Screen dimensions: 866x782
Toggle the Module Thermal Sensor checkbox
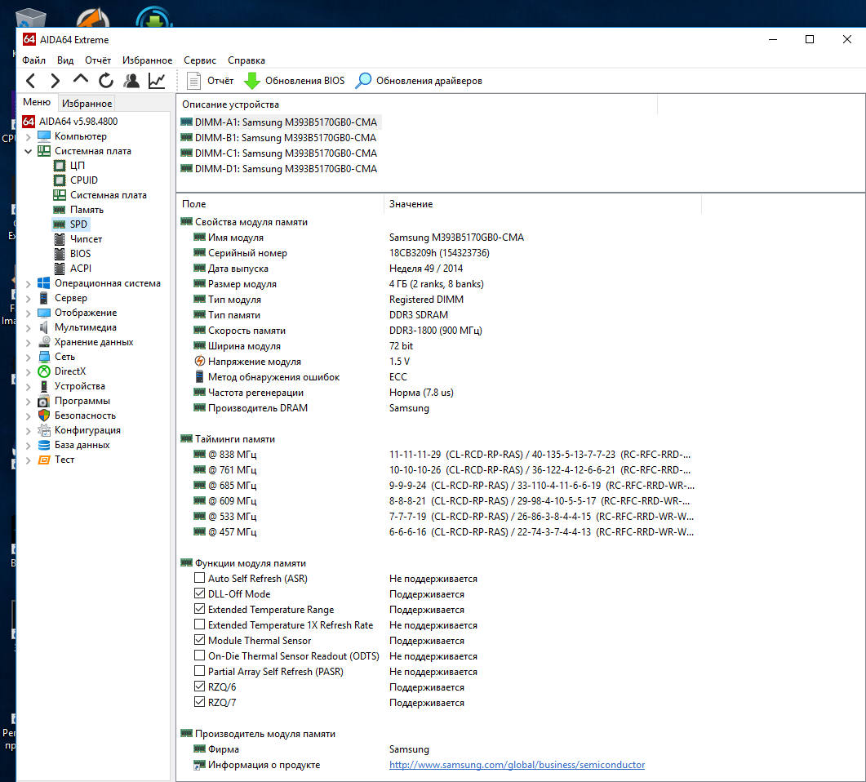199,639
